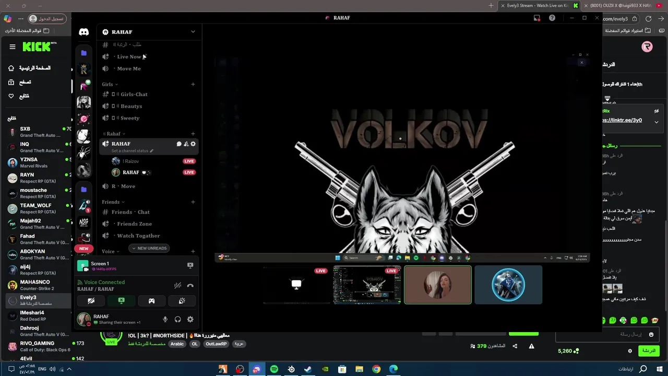Open Kick following menu item
The image size is (668, 376).
(x=19, y=96)
